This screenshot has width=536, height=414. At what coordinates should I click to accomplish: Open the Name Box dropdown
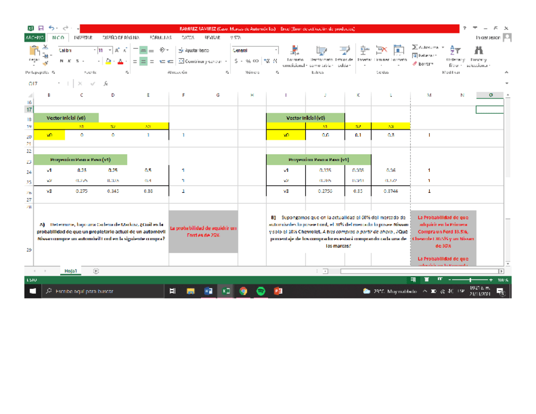click(59, 83)
